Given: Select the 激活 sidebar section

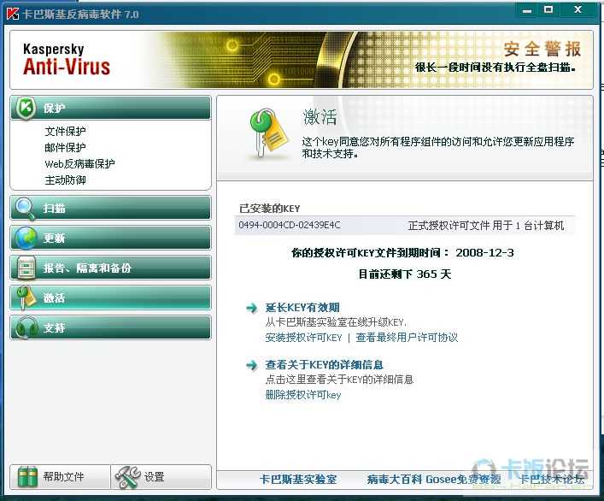Looking at the screenshot, I should click(x=110, y=298).
